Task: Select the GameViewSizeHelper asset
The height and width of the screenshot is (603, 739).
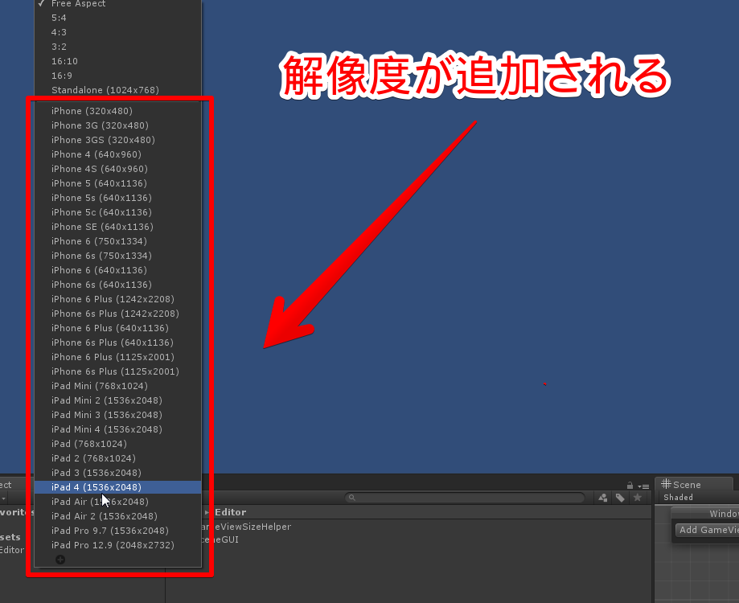Action: pyautogui.click(x=247, y=527)
